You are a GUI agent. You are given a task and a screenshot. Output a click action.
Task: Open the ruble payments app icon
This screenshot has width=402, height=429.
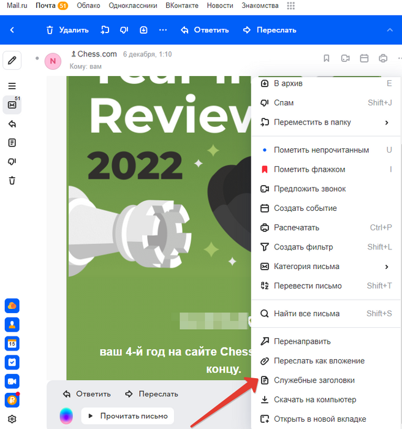(x=12, y=400)
